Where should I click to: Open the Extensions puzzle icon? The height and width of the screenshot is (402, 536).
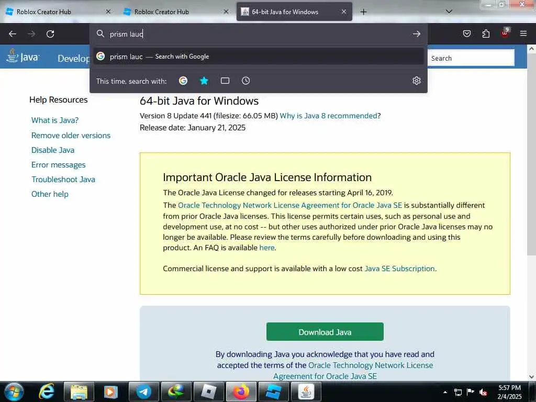(x=486, y=33)
